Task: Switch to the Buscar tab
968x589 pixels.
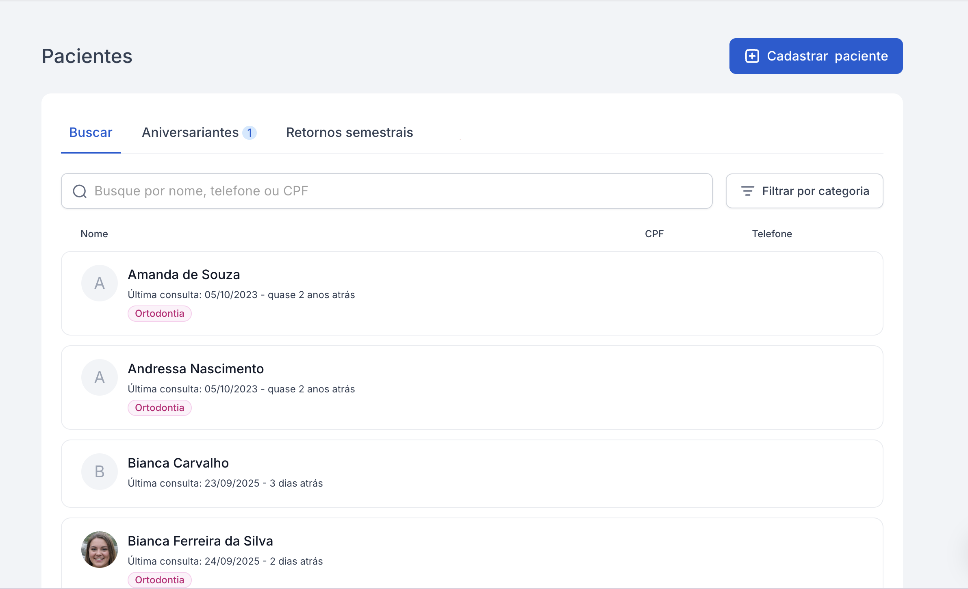Action: coord(91,133)
